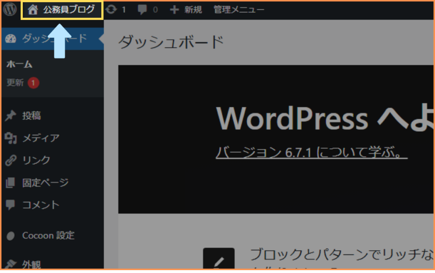The image size is (435, 273).
Task: Open the 外観 menu
Action: [x=31, y=265]
